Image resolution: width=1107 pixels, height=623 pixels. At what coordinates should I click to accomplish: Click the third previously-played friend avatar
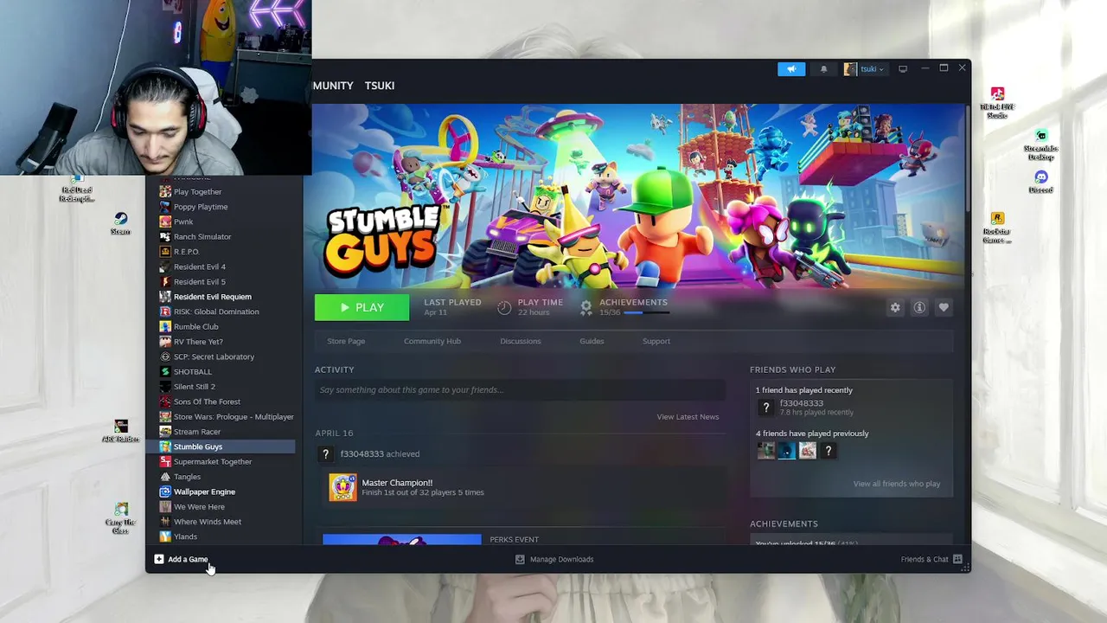click(807, 451)
